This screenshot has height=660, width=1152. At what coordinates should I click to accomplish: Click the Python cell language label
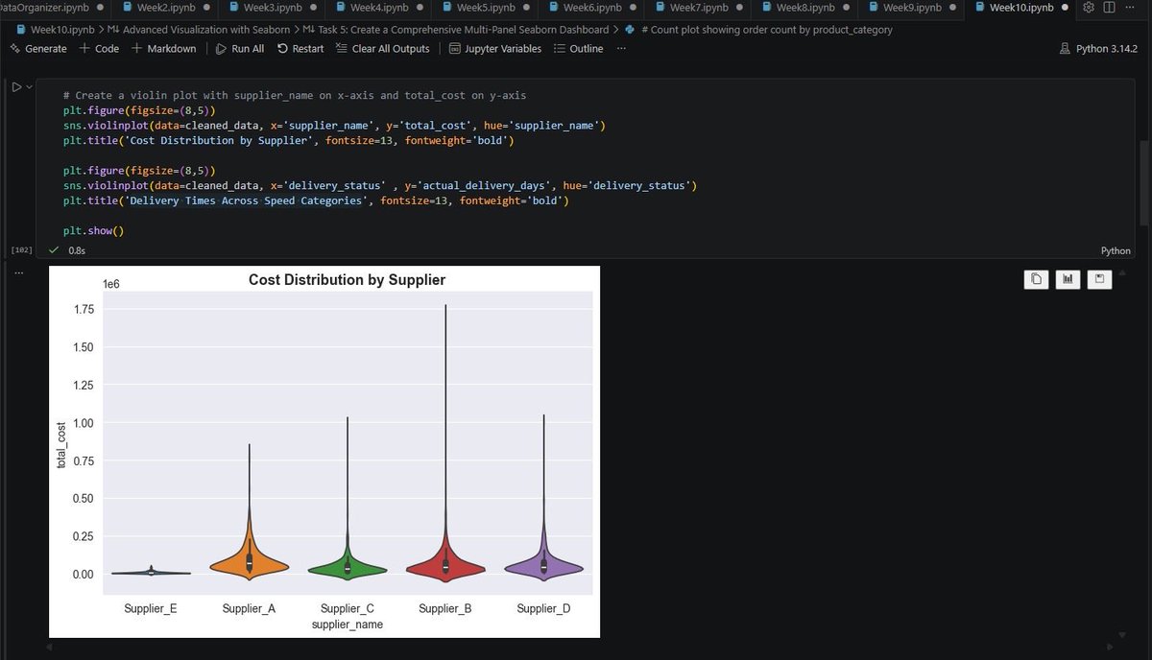click(x=1116, y=250)
